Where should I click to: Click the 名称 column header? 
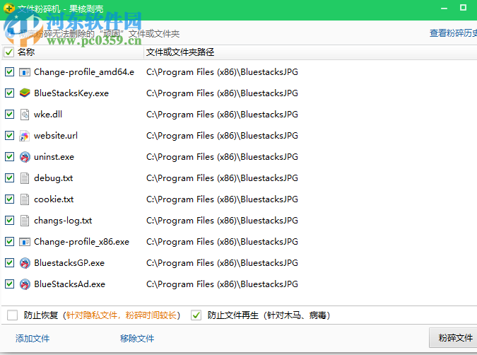(x=26, y=52)
